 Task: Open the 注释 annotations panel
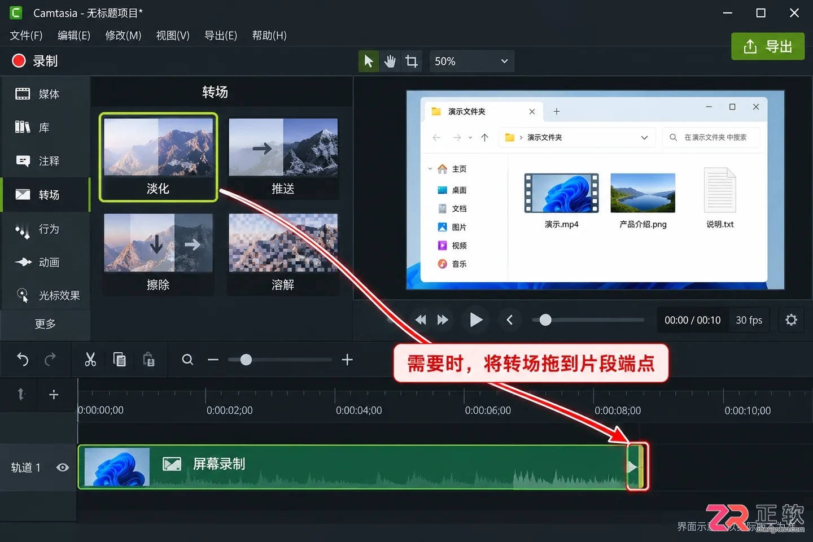[45, 161]
